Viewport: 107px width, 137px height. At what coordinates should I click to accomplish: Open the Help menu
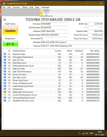(37, 7)
